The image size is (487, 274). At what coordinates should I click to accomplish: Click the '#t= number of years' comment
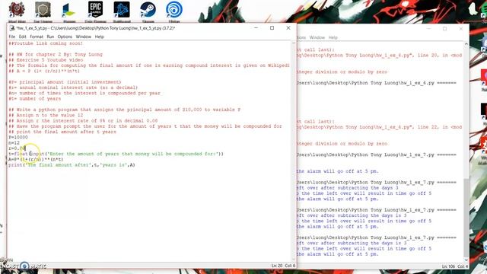[x=34, y=99]
